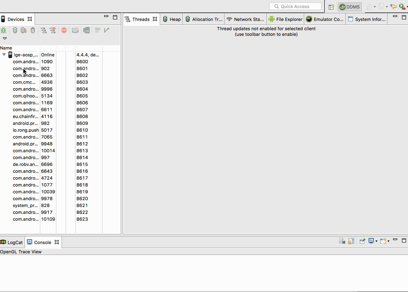Click the Update Threads icon

[x=44, y=30]
